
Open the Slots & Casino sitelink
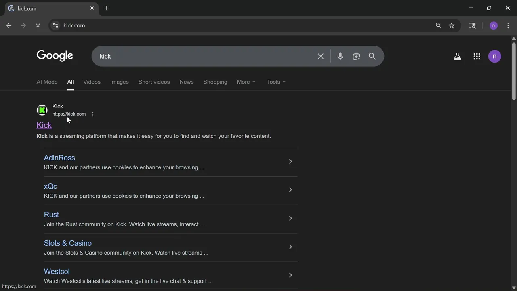pos(68,243)
